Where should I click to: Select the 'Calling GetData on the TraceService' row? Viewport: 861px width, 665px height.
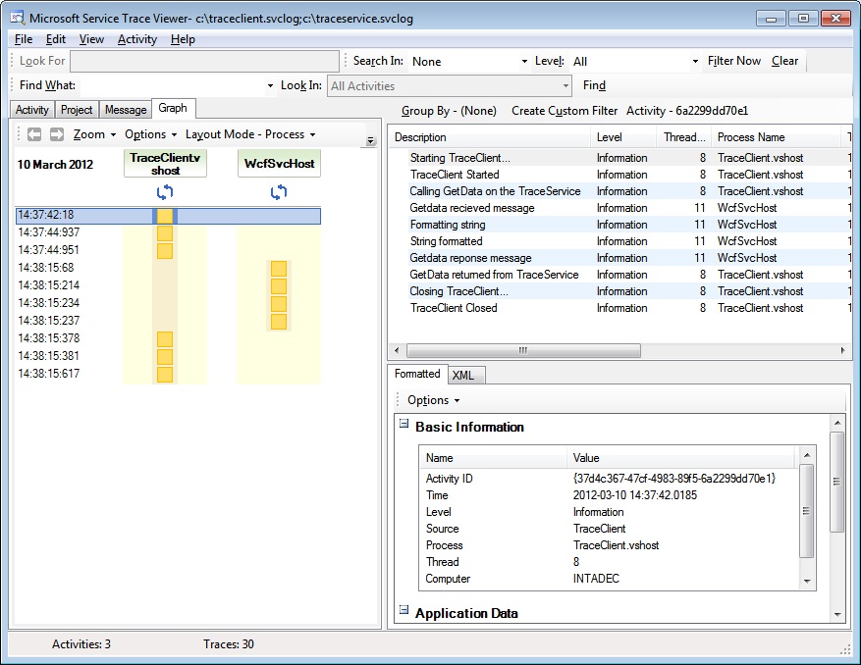(620, 191)
